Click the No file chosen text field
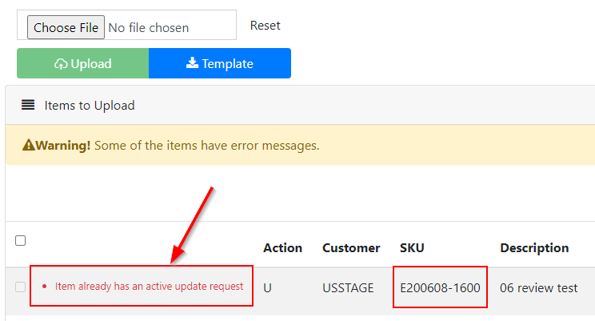This screenshot has width=595, height=321. (x=149, y=28)
